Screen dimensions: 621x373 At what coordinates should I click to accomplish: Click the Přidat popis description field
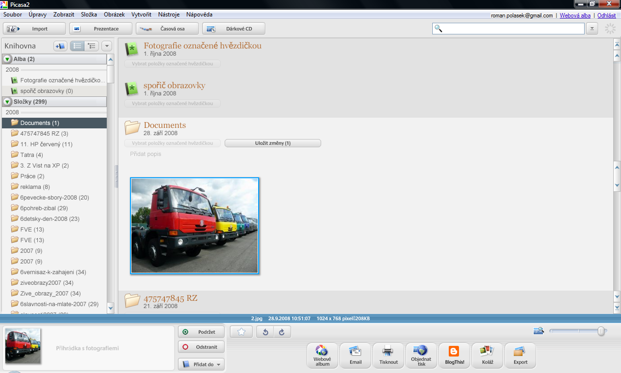point(146,154)
